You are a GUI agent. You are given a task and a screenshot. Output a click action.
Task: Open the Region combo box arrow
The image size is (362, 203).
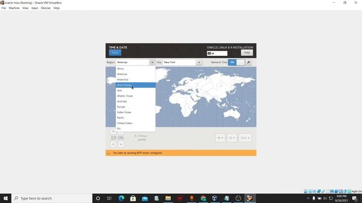(152, 63)
